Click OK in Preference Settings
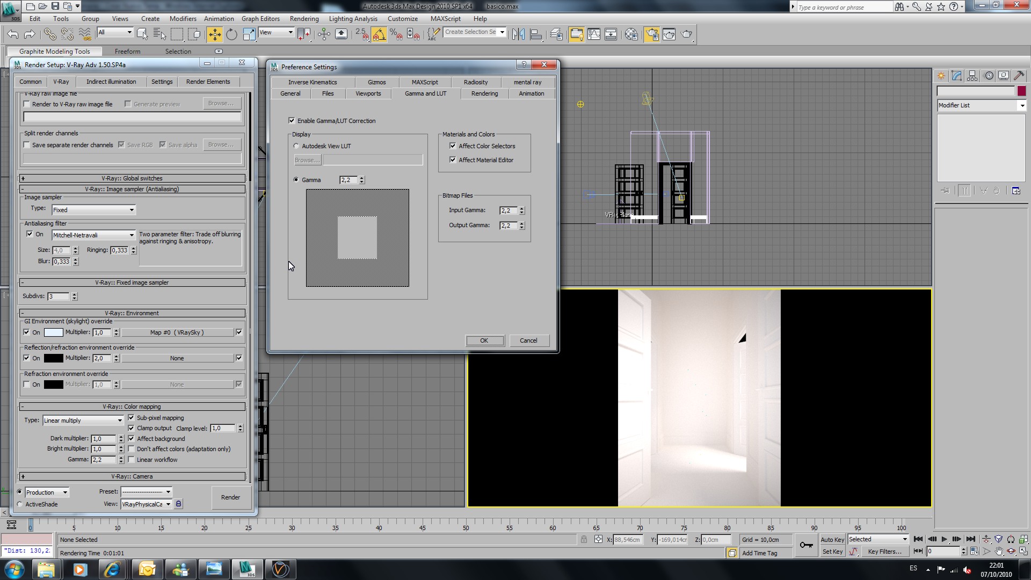This screenshot has height=580, width=1031. click(484, 340)
